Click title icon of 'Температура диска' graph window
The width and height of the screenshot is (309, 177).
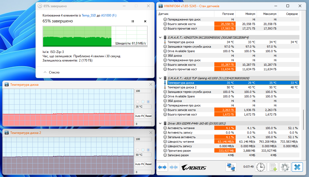[6, 84]
